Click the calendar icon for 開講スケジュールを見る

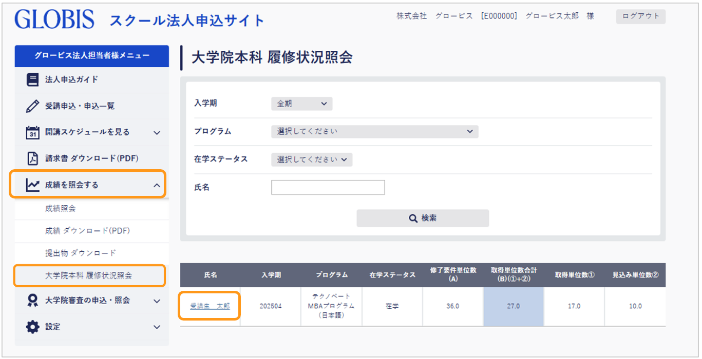pos(32,132)
